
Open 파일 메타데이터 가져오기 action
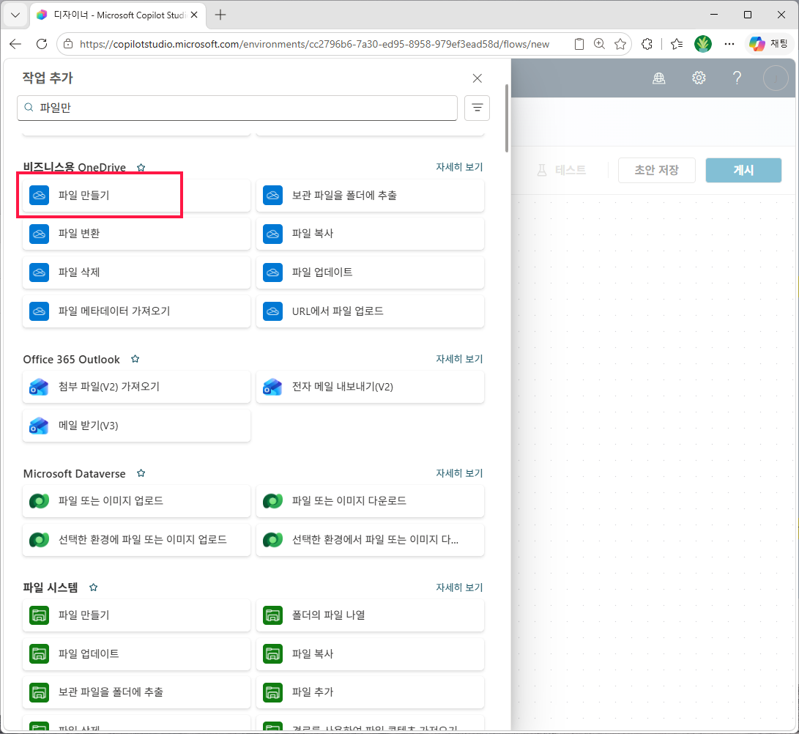pyautogui.click(x=136, y=311)
